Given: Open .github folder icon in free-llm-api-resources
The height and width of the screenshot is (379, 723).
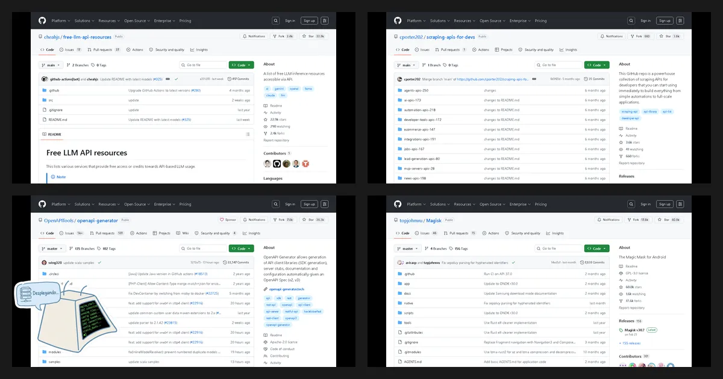Looking at the screenshot, I should (x=44, y=90).
